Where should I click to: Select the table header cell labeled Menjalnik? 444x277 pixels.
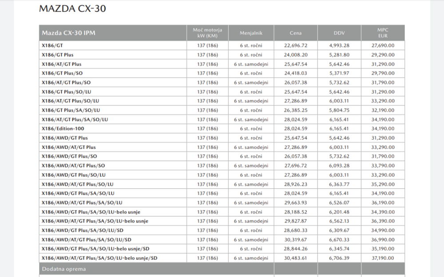[x=250, y=32]
